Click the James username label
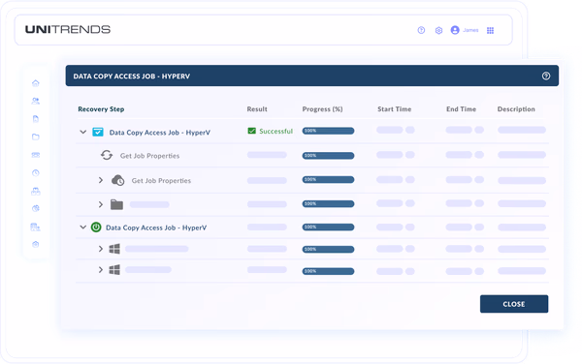582x364 pixels. tap(470, 30)
